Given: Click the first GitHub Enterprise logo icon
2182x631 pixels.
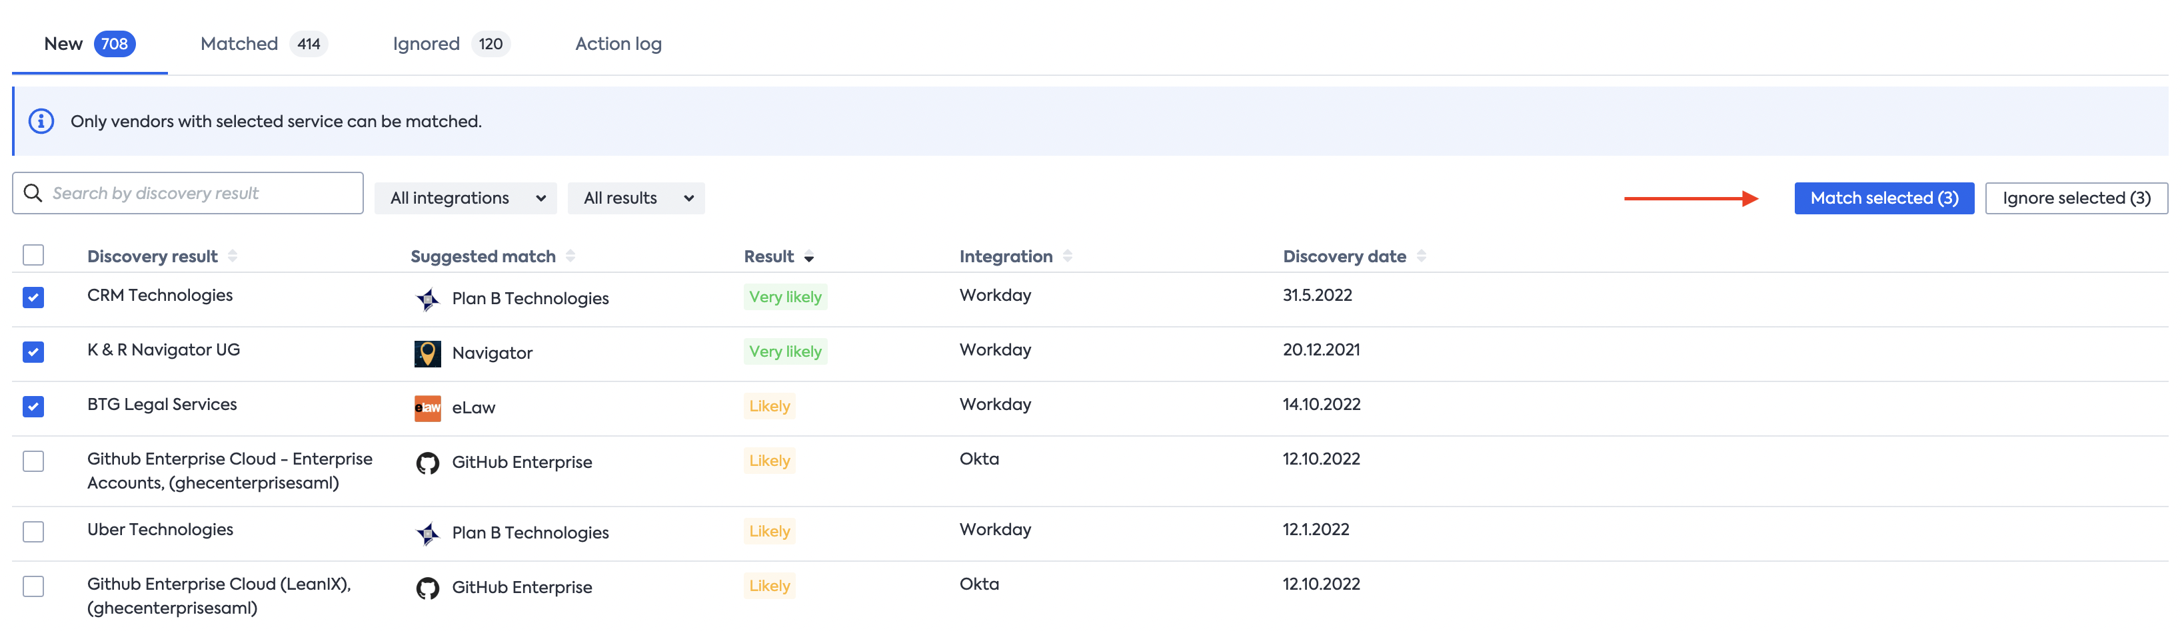Looking at the screenshot, I should pos(428,463).
